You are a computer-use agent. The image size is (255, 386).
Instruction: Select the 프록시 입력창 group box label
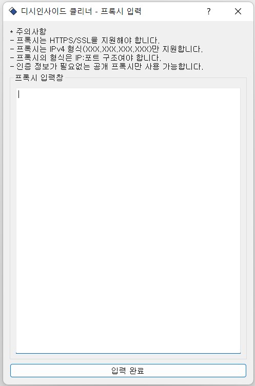pyautogui.click(x=39, y=78)
